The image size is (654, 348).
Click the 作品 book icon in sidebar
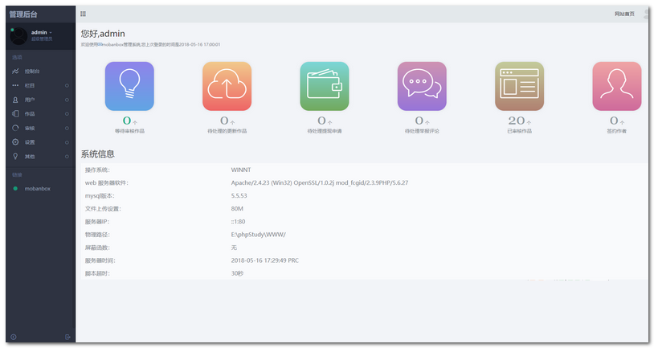click(x=15, y=113)
